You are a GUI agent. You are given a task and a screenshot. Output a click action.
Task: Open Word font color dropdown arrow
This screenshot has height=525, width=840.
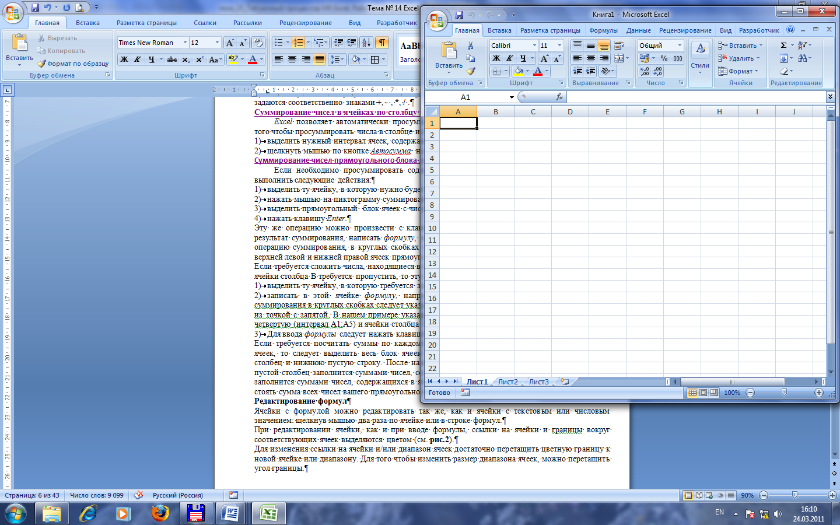coord(261,60)
